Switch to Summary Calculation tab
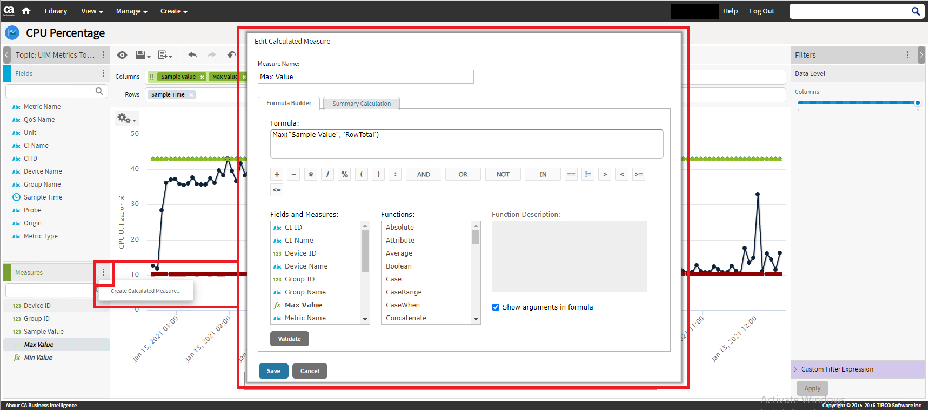This screenshot has height=412, width=930. 362,104
